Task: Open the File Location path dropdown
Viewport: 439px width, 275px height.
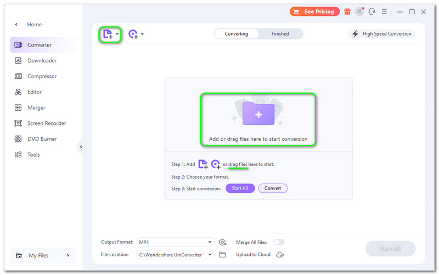Action: (210, 255)
